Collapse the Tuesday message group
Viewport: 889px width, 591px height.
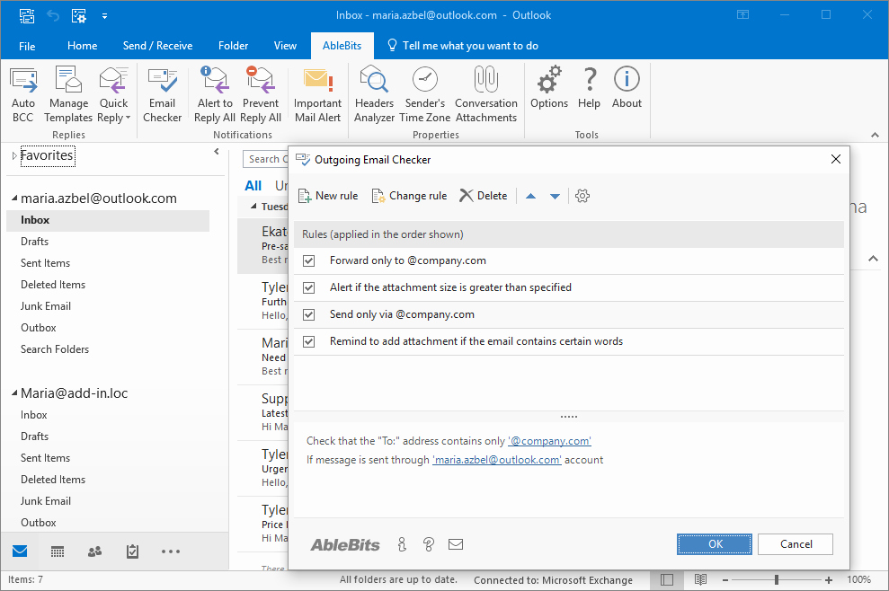(x=253, y=207)
